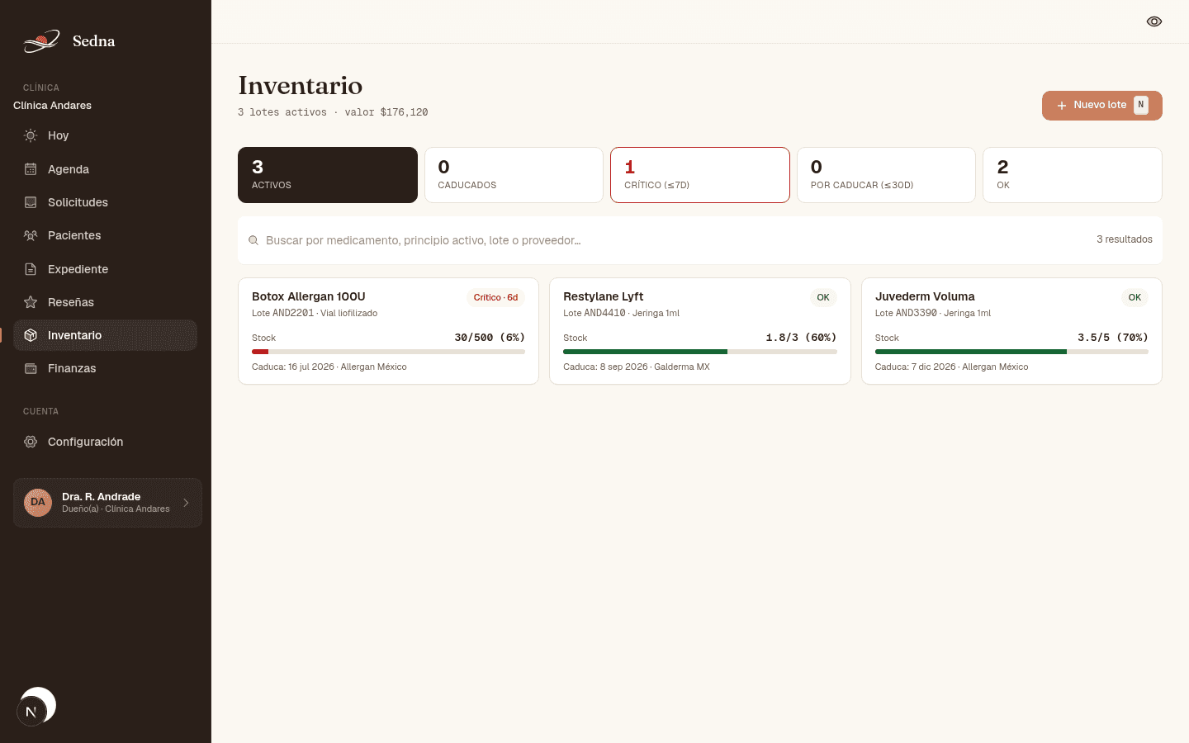The height and width of the screenshot is (743, 1189).
Task: Open the Reseñas section
Action: click(x=106, y=302)
